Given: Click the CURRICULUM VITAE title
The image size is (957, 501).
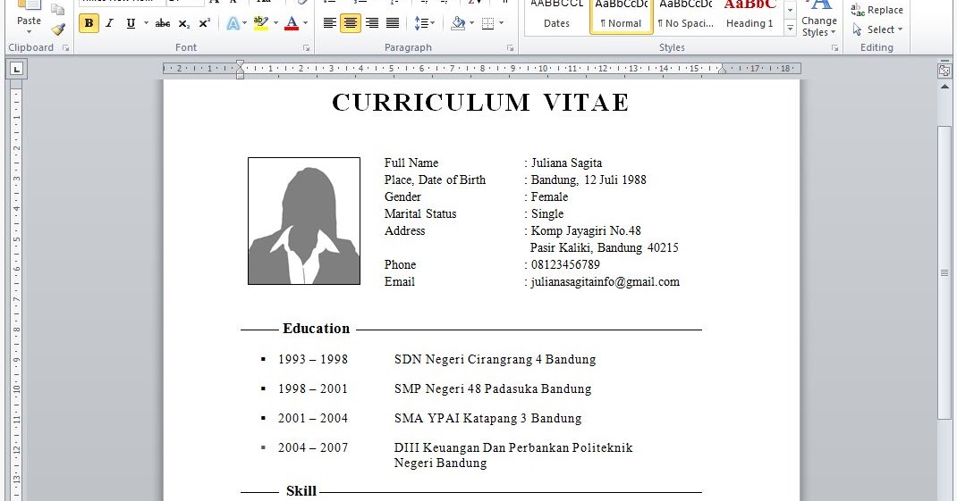Looking at the screenshot, I should [x=481, y=103].
